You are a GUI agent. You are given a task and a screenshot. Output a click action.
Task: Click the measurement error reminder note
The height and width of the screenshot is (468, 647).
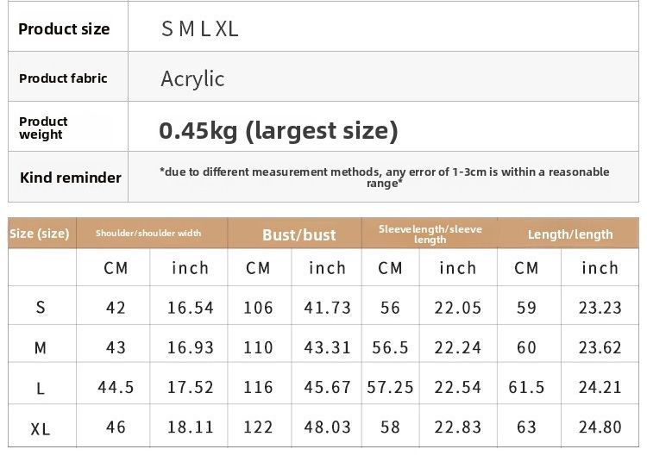click(384, 178)
